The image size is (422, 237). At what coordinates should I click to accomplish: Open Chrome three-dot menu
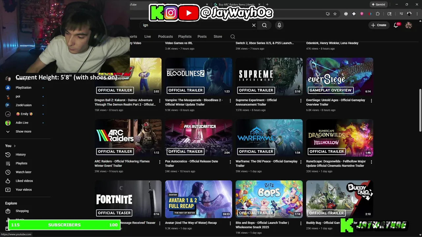(x=417, y=14)
